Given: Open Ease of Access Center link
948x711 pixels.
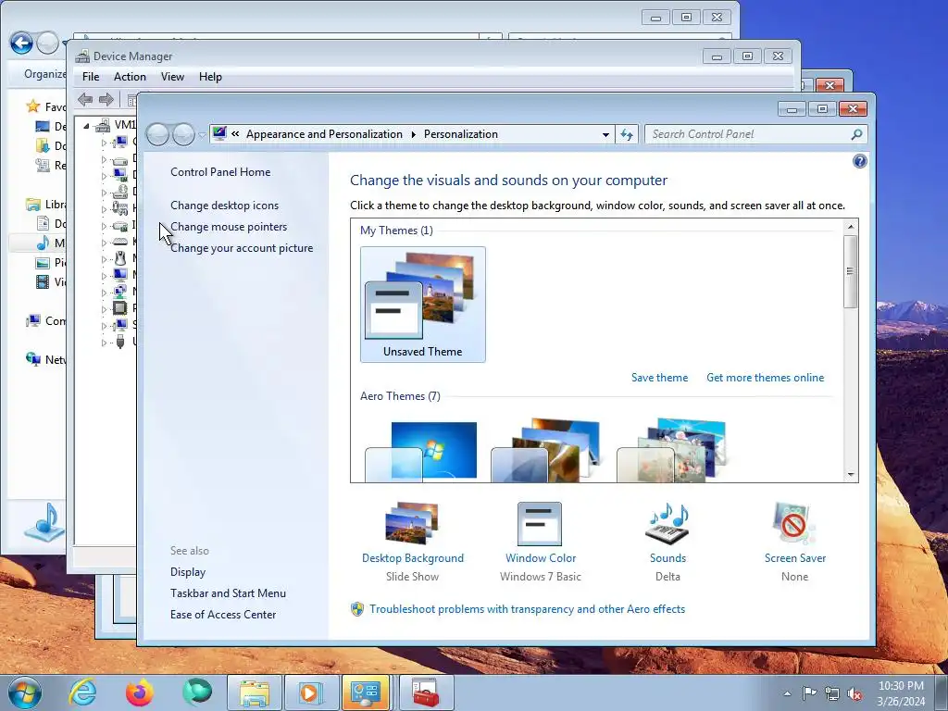Looking at the screenshot, I should (223, 615).
